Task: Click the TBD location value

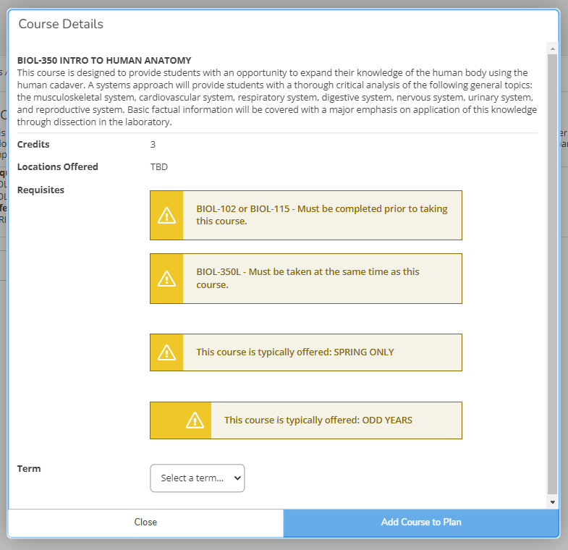Action: 159,167
